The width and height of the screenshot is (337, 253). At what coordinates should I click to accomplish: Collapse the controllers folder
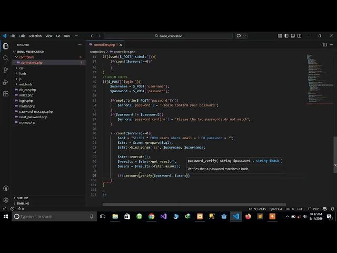[x=27, y=57]
